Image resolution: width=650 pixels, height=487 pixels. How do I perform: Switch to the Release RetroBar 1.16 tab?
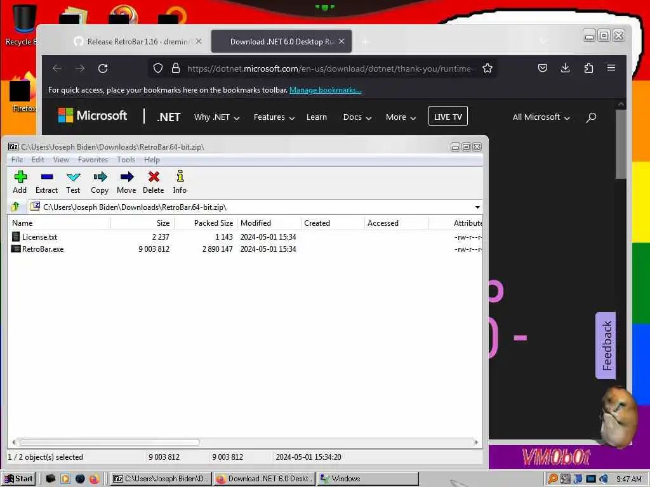coord(137,41)
